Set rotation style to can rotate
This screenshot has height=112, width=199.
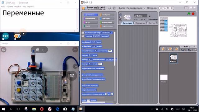[x=121, y=15]
